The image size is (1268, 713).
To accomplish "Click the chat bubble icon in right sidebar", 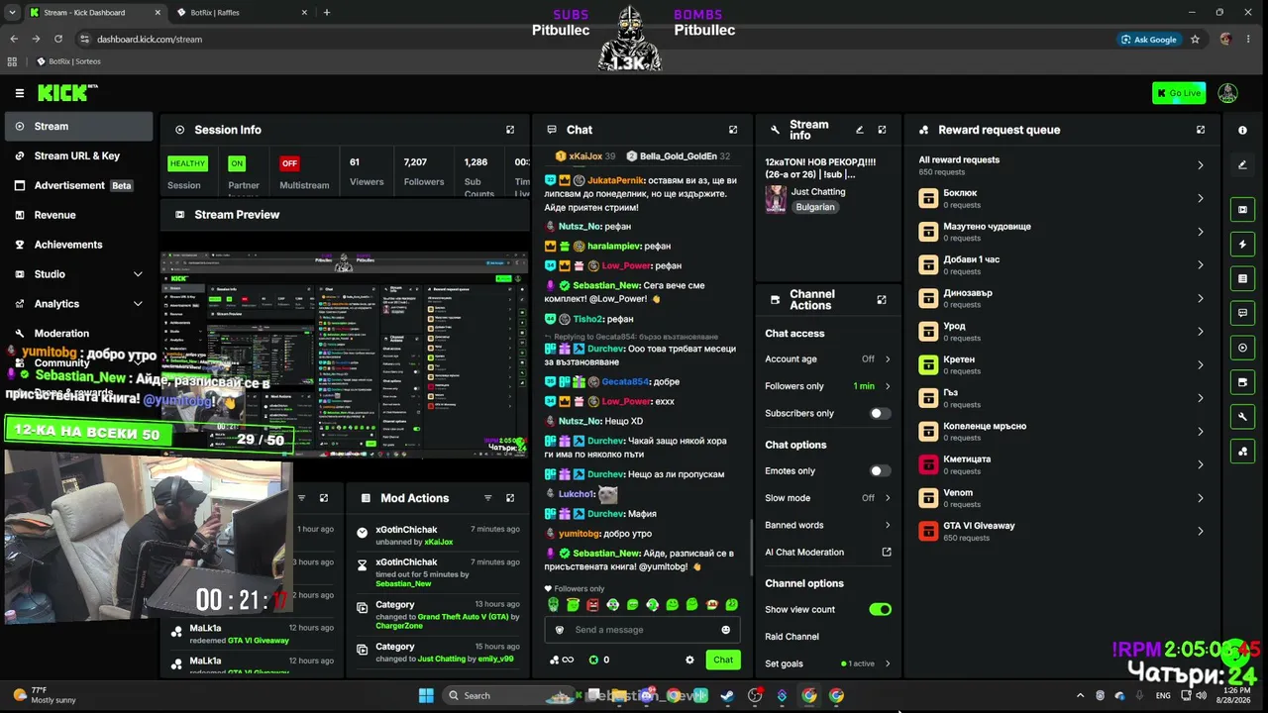I will 1242,313.
